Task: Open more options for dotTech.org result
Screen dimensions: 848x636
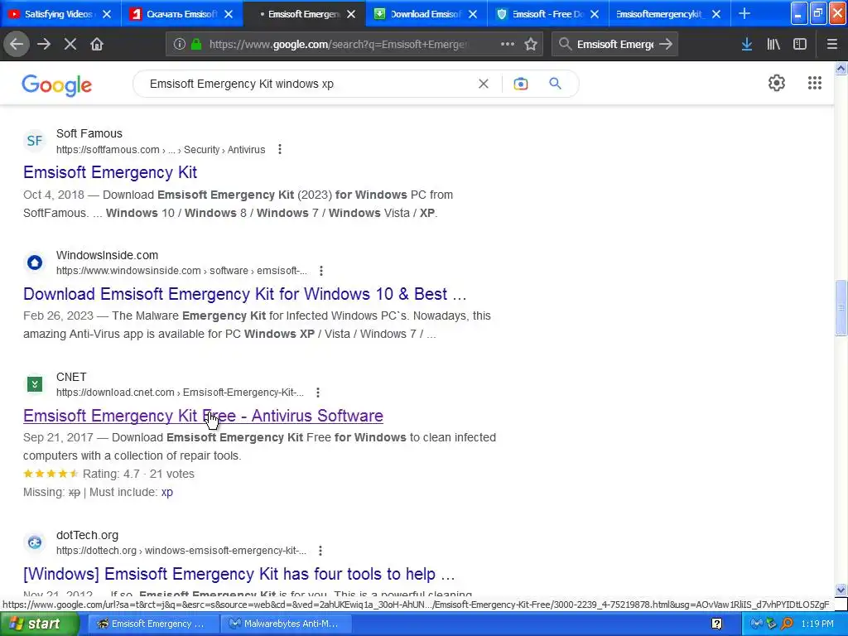Action: tap(320, 551)
